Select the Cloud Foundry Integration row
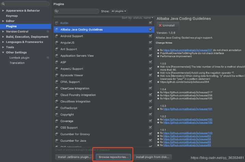 [x=104, y=95]
